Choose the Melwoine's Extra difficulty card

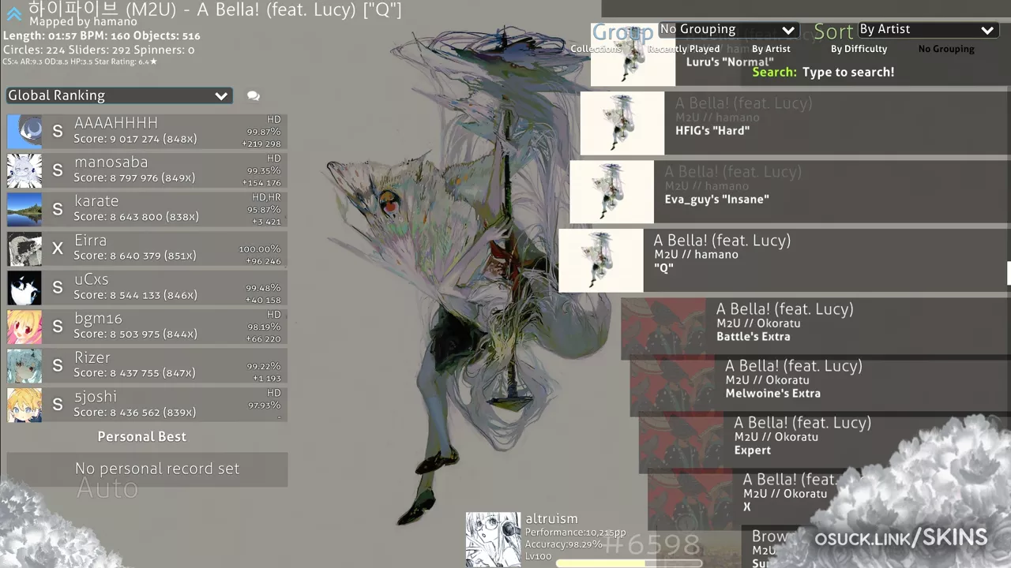821,385
